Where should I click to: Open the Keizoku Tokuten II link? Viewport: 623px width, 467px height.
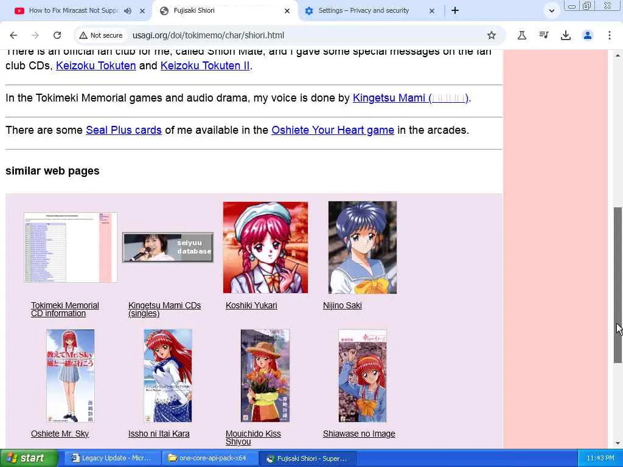[x=205, y=66]
